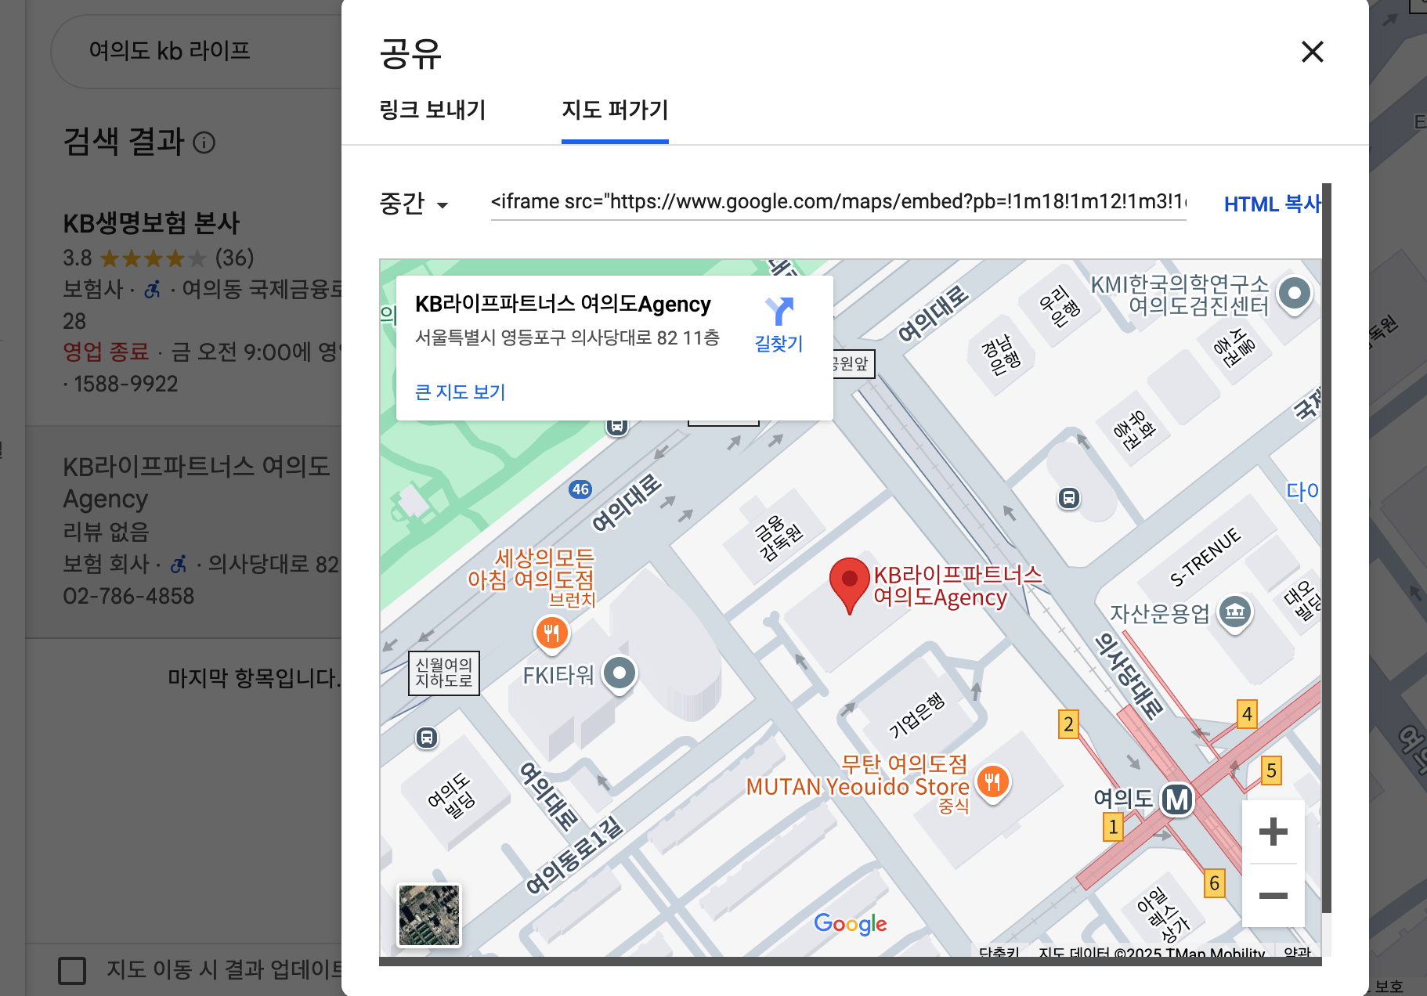Zoom in with the plus button
The width and height of the screenshot is (1427, 996).
coord(1273,832)
